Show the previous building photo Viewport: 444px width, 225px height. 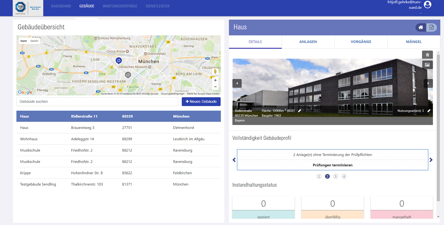point(237,83)
